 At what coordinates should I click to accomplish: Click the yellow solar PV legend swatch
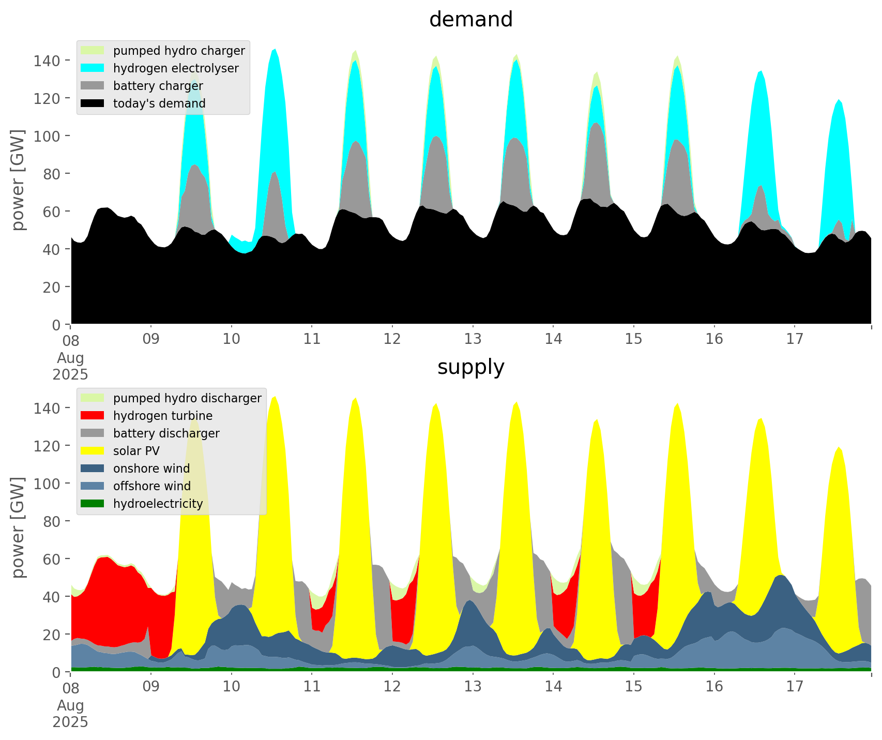point(93,451)
